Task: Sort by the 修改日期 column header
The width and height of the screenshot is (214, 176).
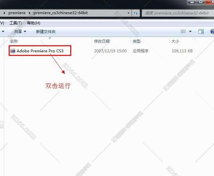Action: pos(102,41)
